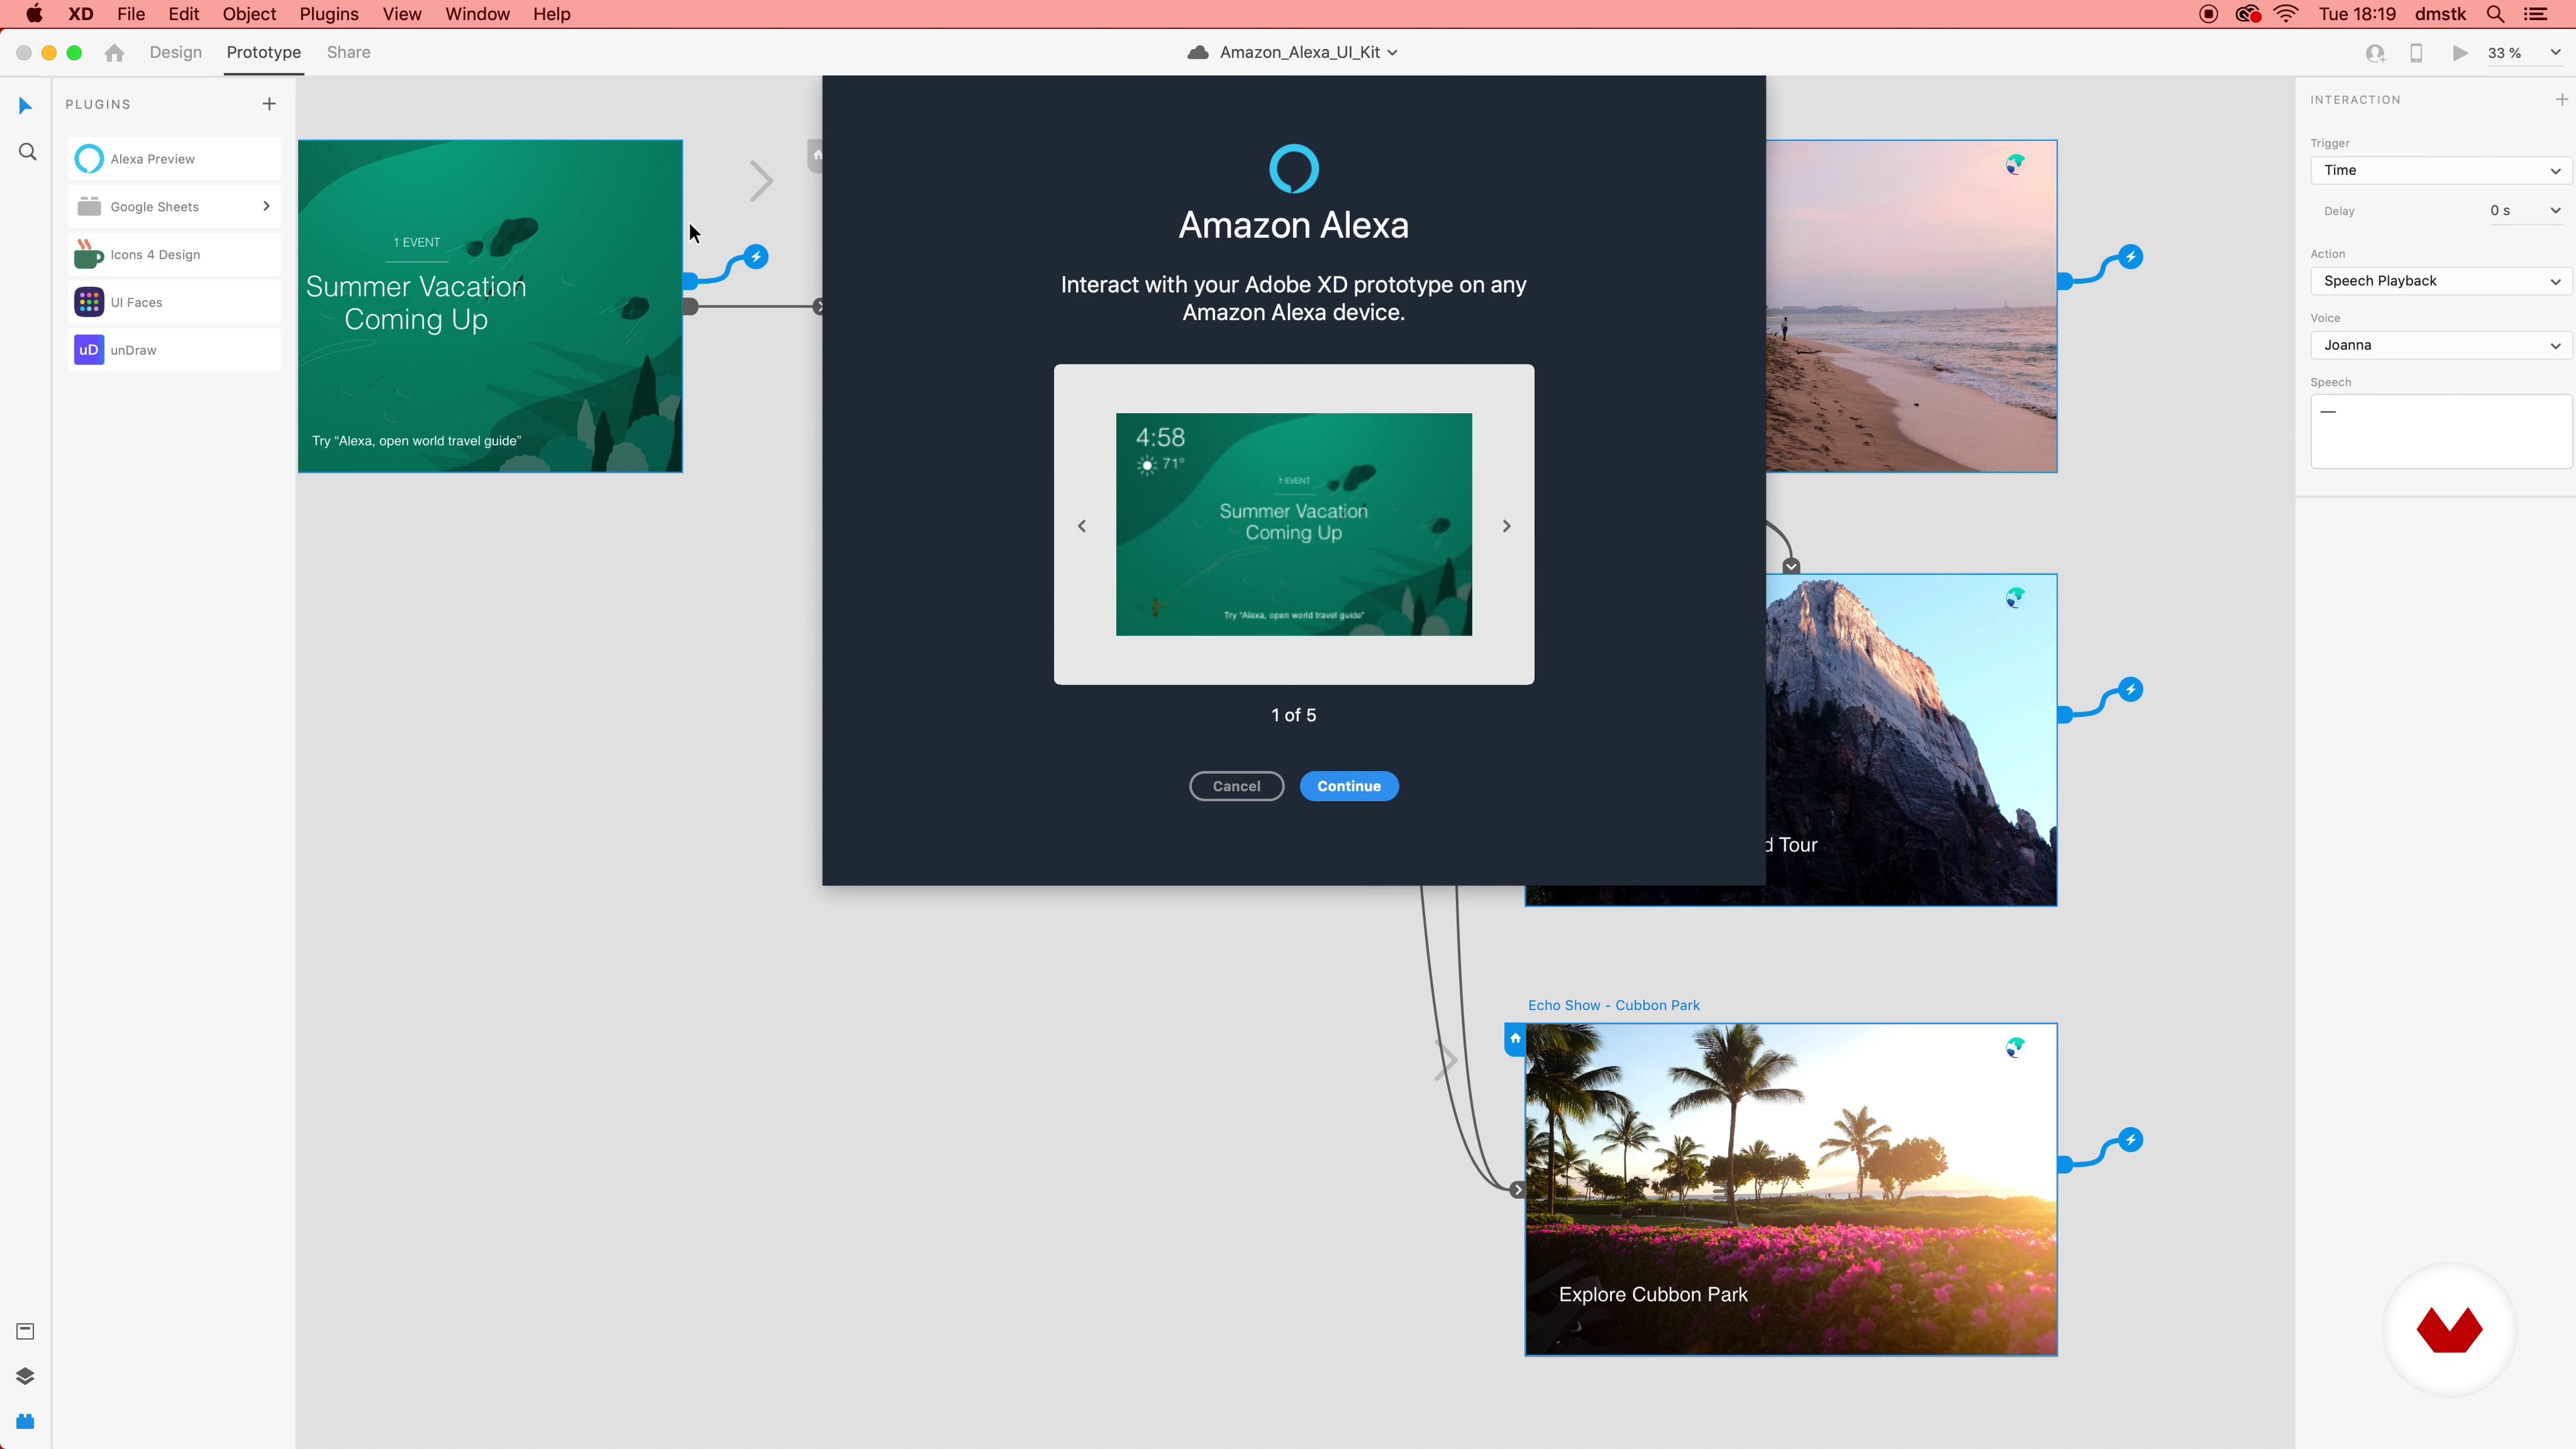The width and height of the screenshot is (2576, 1449).
Task: Select the Explore Cubbon Park artboard image
Action: (1790, 1189)
